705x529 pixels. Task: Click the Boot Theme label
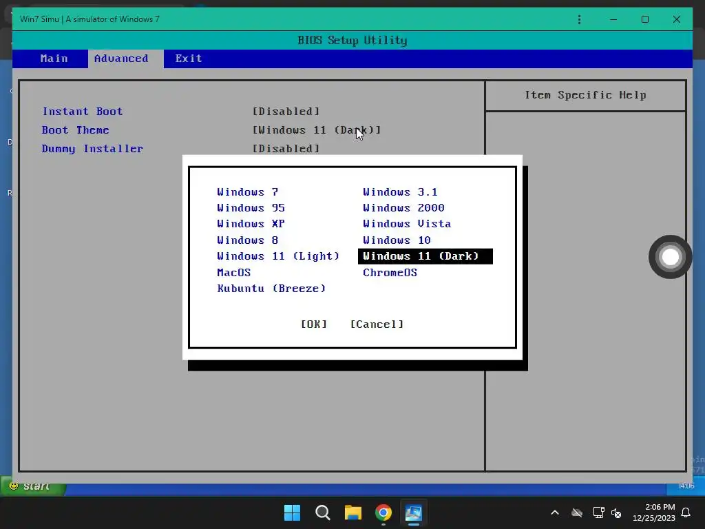coord(76,130)
